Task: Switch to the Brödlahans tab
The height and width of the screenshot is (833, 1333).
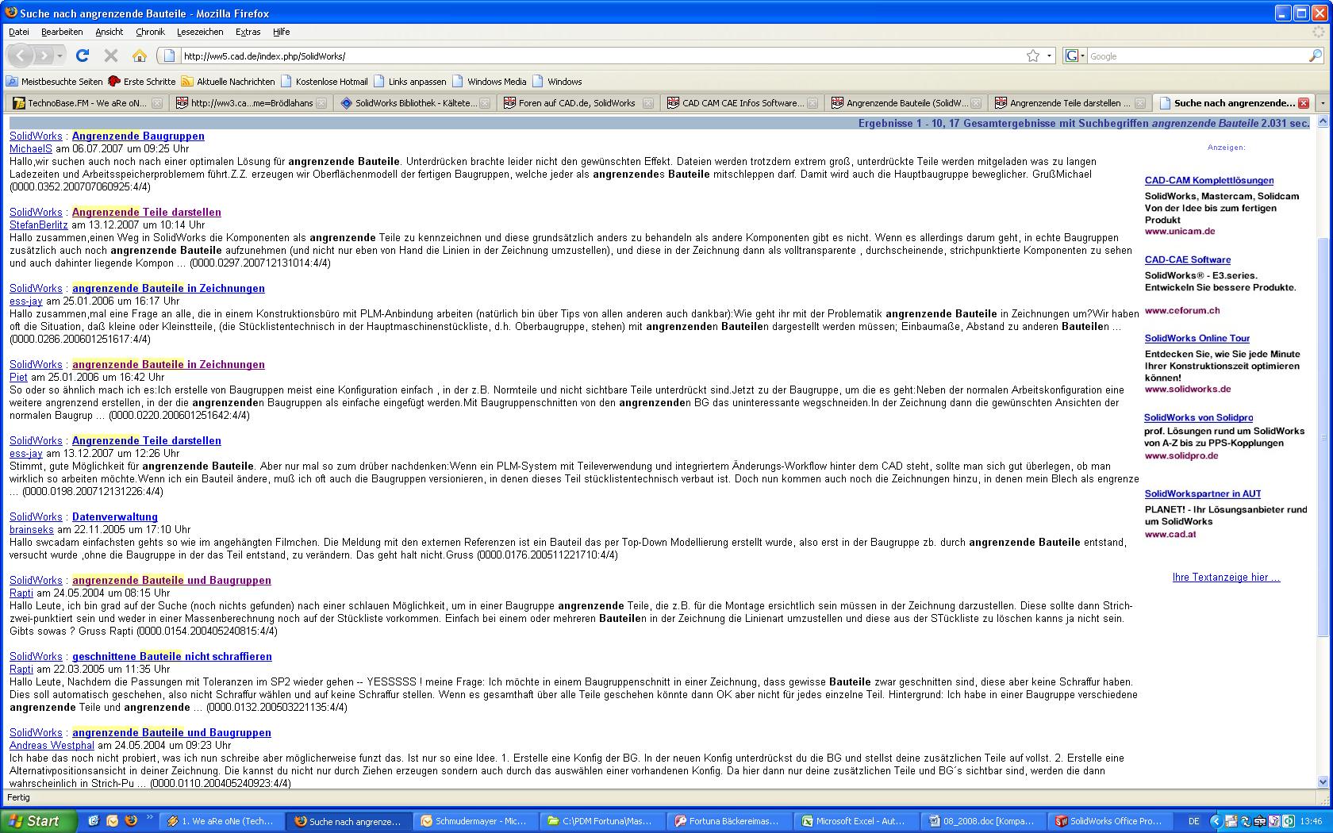Action: pyautogui.click(x=251, y=103)
